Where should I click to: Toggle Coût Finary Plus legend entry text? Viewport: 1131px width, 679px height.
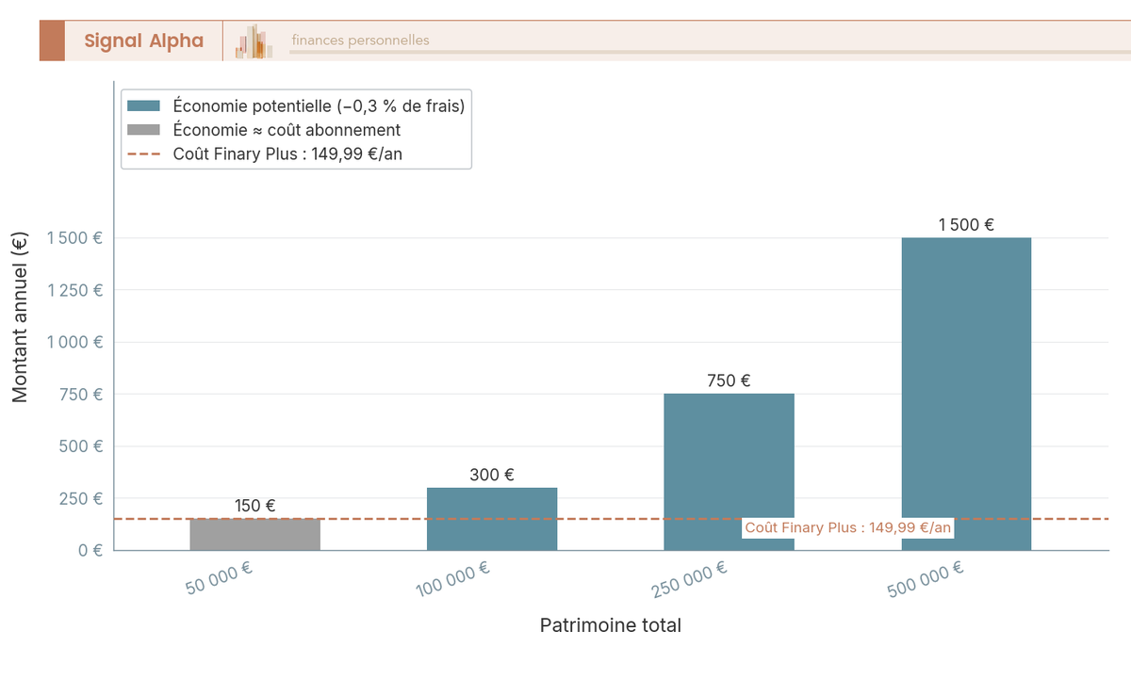coord(287,154)
